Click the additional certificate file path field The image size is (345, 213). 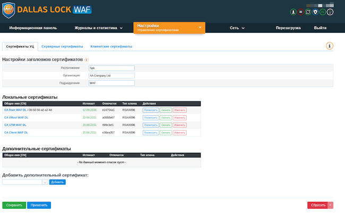(22, 182)
